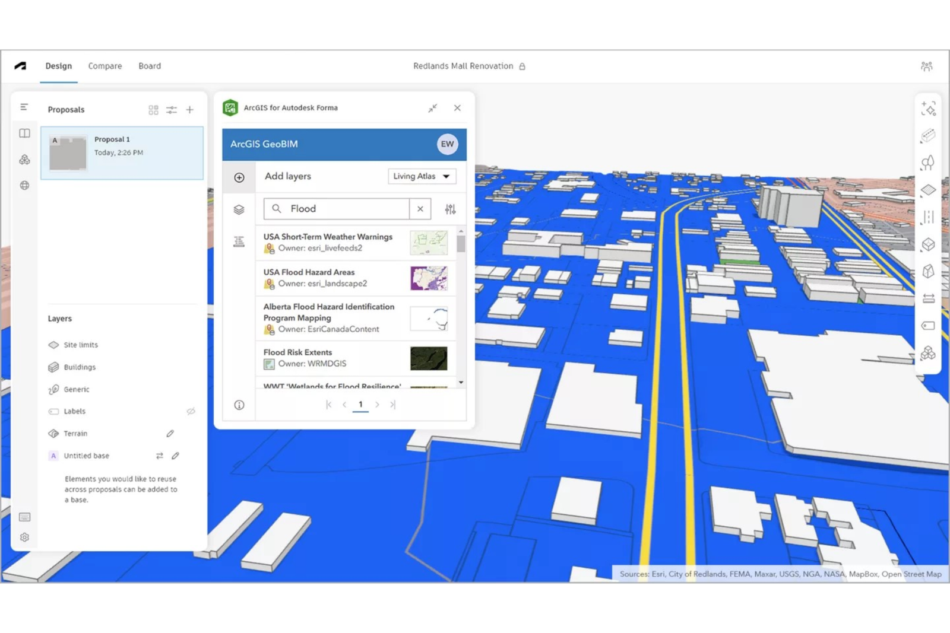The image size is (950, 633).
Task: Select USA Flood Hazard Areas result
Action: (x=356, y=278)
